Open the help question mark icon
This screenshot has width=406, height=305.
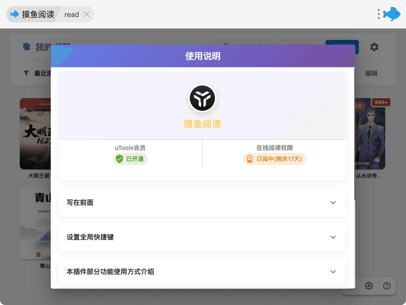click(387, 286)
